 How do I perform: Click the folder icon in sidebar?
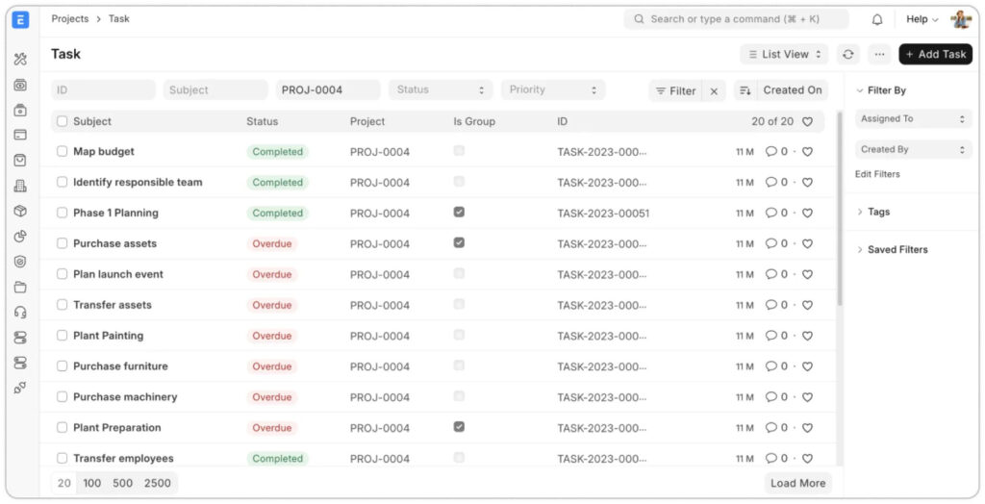[x=20, y=288]
